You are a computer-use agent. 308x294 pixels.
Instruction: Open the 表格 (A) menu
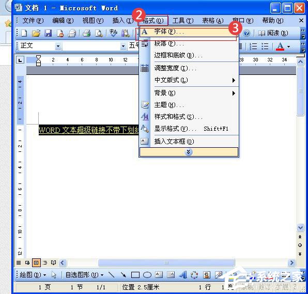[x=213, y=21]
